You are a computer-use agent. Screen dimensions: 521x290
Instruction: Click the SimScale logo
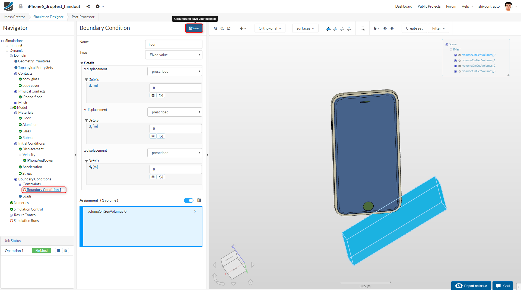(x=8, y=6)
